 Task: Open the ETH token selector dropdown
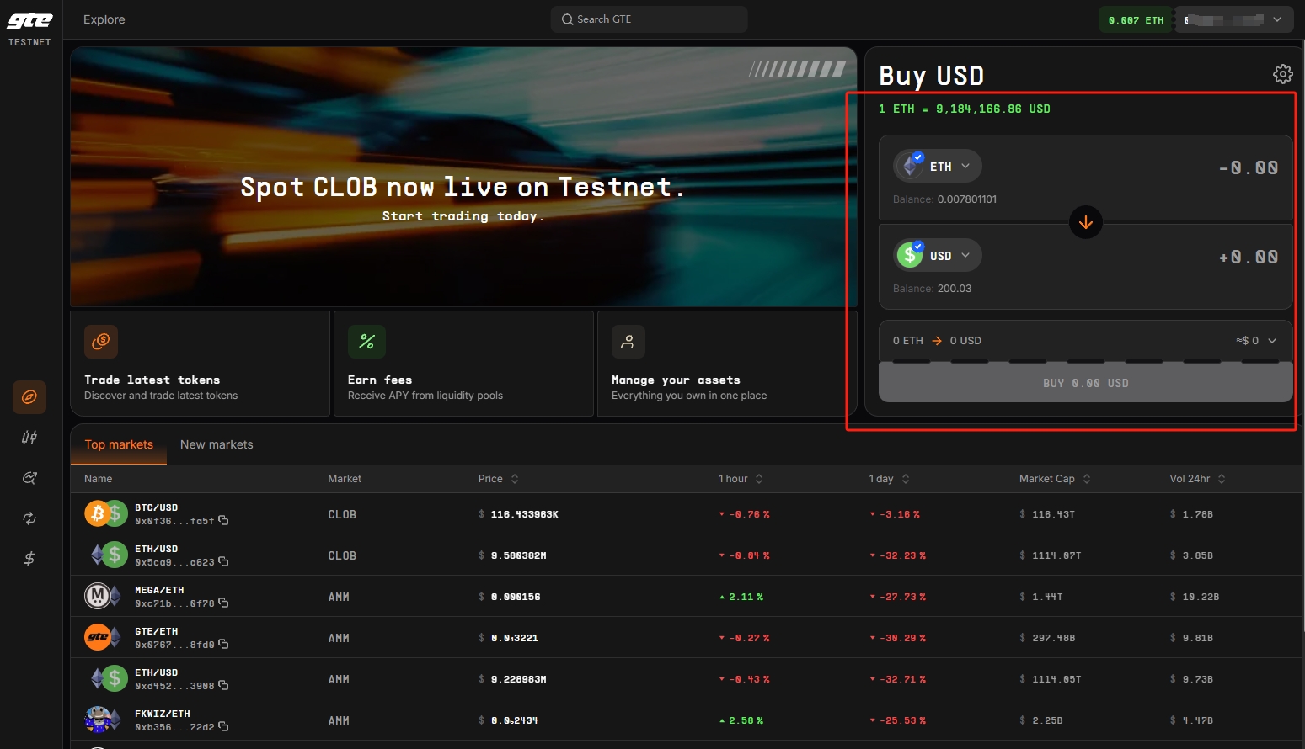(938, 167)
